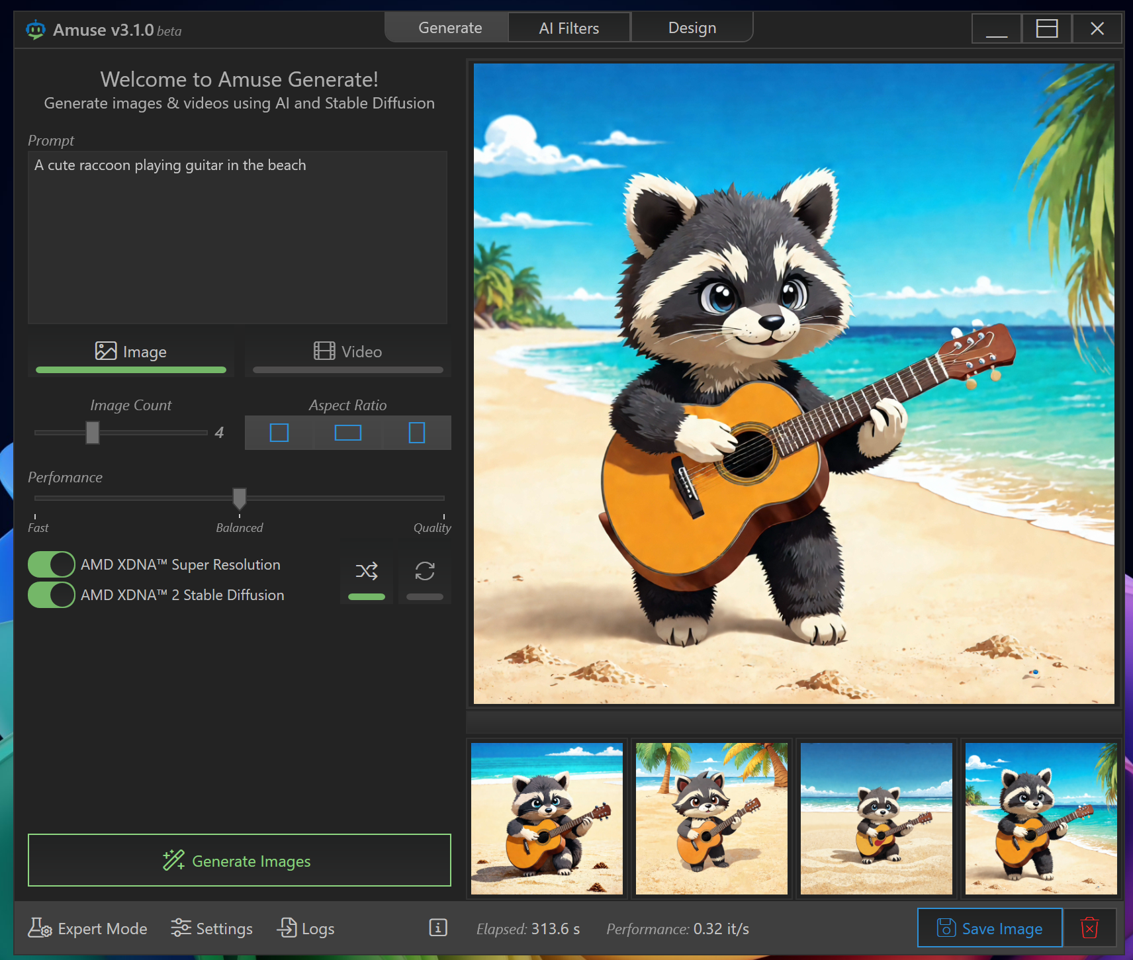This screenshot has width=1133, height=960.
Task: Open the info icon in bottom bar
Action: coord(438,928)
